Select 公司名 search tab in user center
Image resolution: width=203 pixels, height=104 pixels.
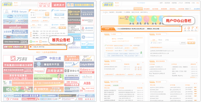coord(167,40)
